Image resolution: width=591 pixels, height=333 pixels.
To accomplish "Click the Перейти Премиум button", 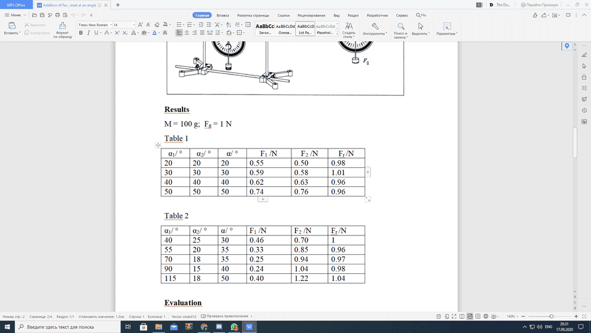I will [539, 5].
